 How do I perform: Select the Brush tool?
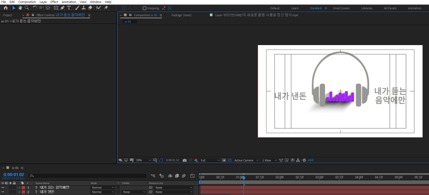[77, 8]
